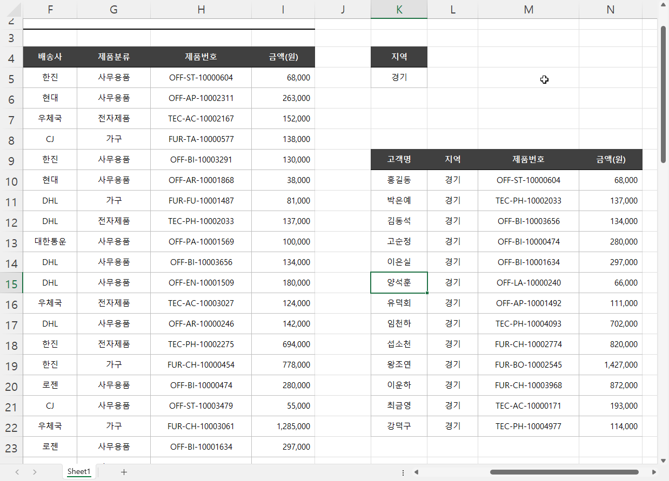Viewport: 669px width, 481px height.
Task: Select column J header
Action: click(343, 9)
